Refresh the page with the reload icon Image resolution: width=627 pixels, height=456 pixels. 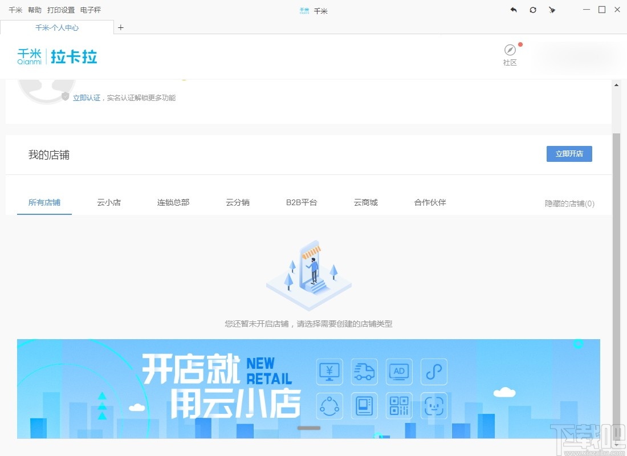[x=532, y=10]
